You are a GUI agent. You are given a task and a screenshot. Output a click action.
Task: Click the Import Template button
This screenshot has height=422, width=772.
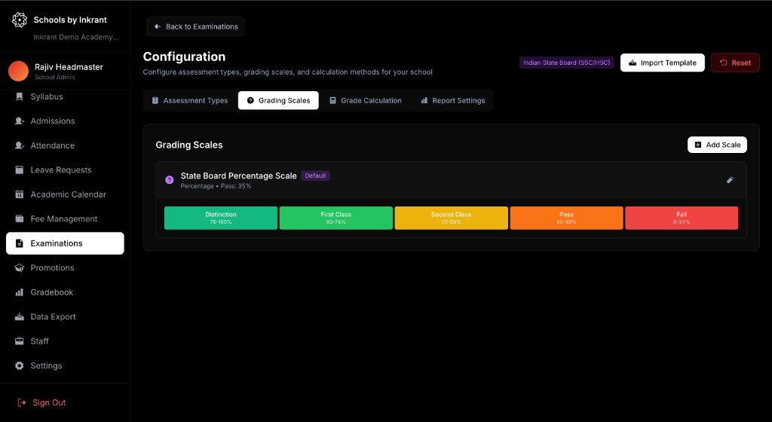point(662,63)
